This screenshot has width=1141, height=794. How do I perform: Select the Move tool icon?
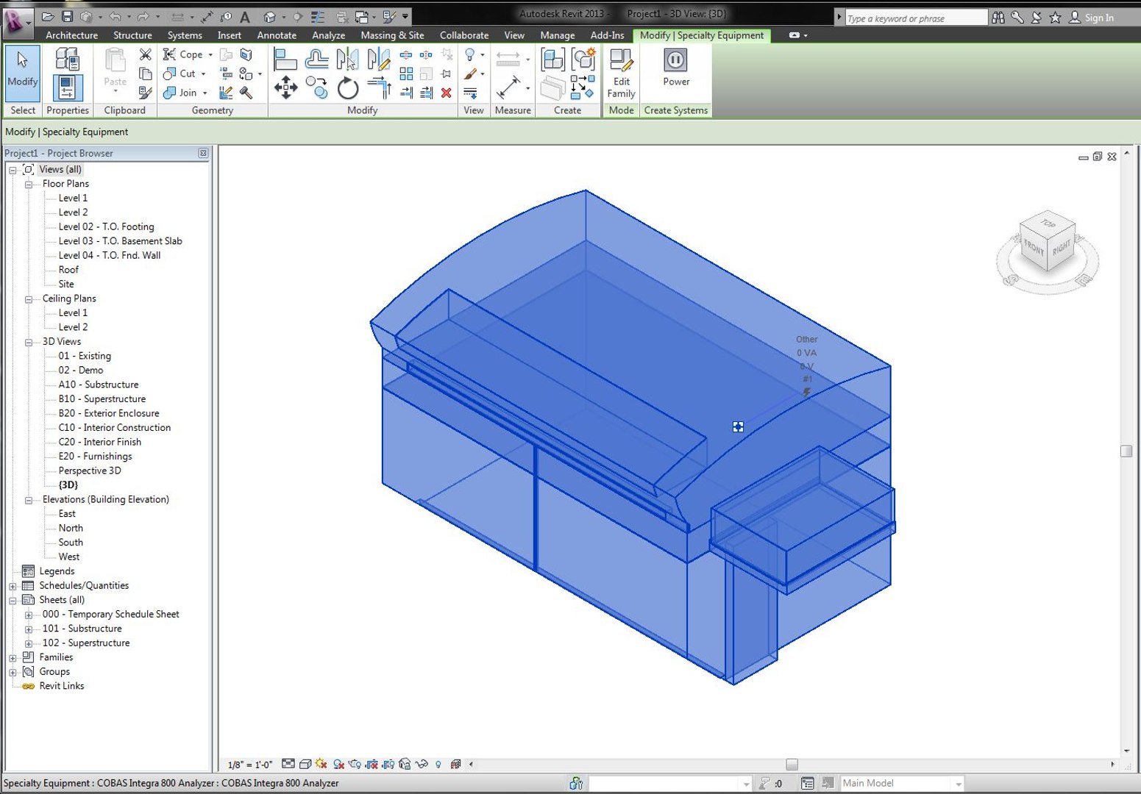point(285,88)
